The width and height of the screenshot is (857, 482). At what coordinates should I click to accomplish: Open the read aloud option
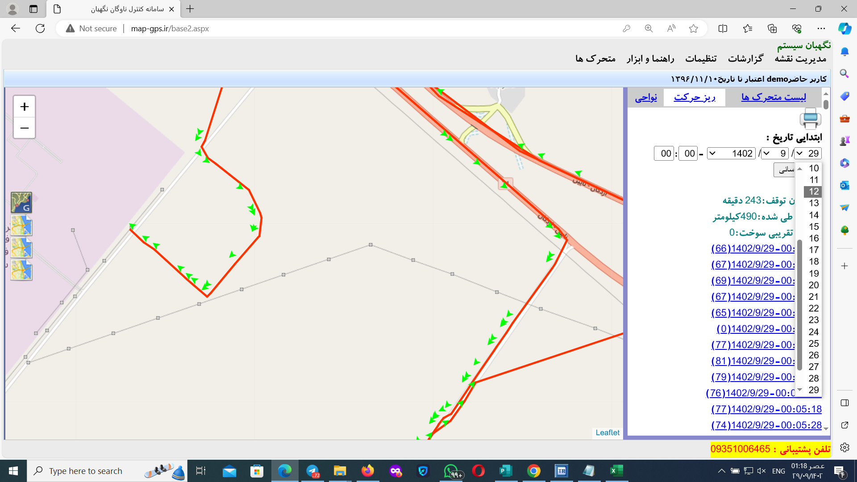click(671, 29)
